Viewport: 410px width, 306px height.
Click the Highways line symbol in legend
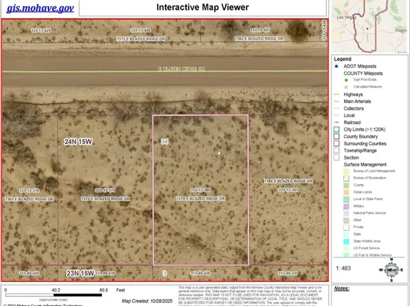(337, 94)
